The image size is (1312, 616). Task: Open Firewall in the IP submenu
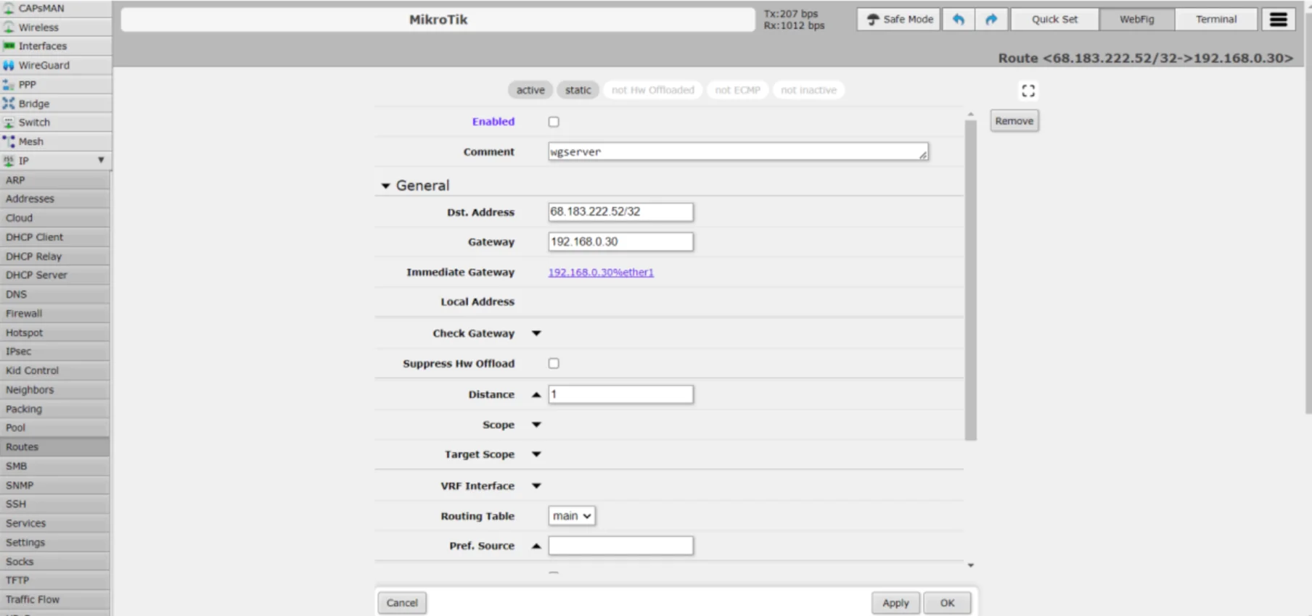pos(24,313)
